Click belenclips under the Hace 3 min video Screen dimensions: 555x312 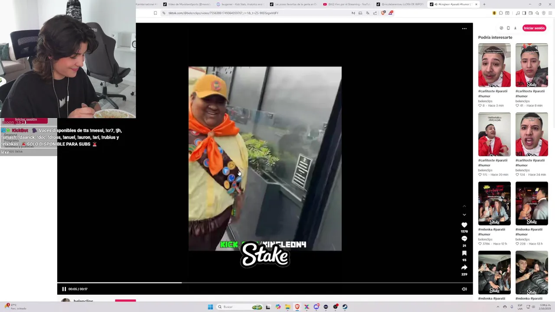click(x=485, y=101)
